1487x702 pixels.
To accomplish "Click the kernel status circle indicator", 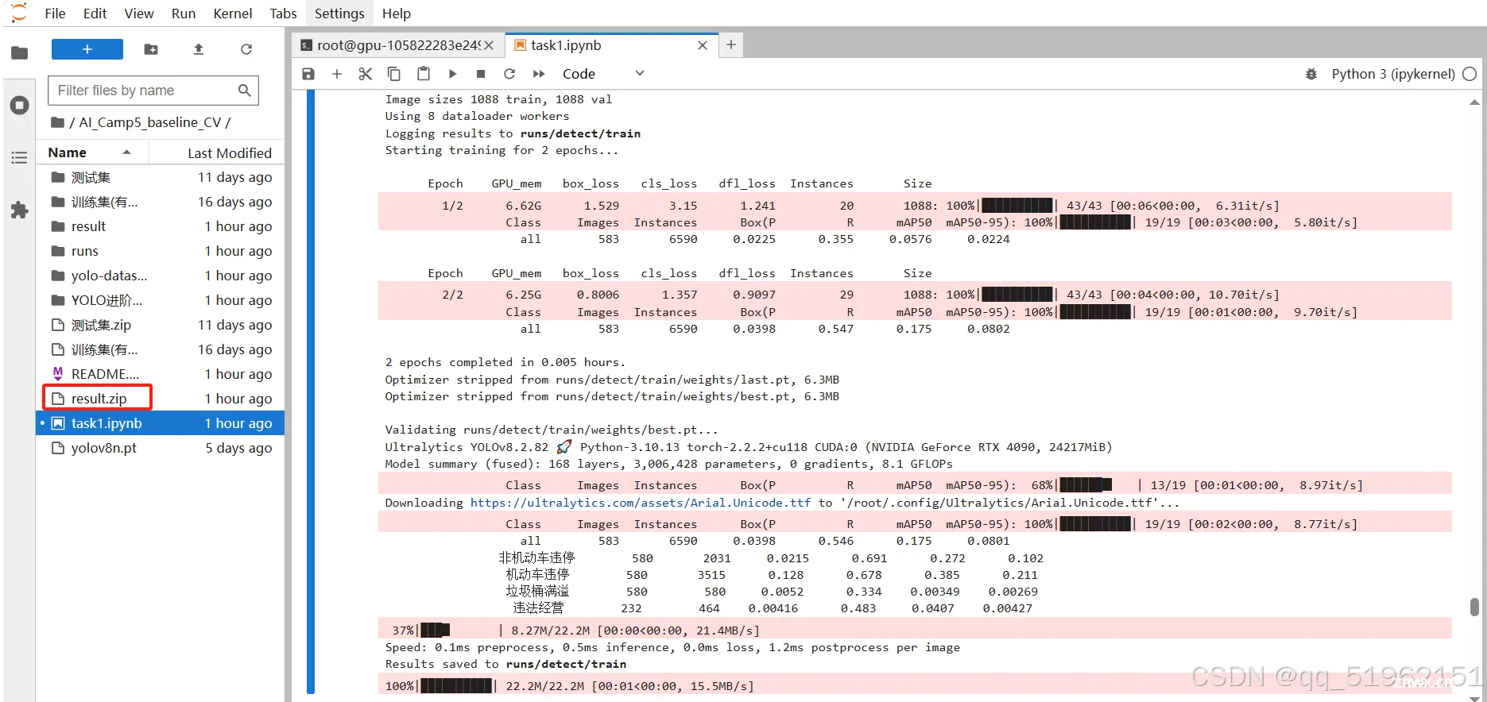I will [1470, 74].
